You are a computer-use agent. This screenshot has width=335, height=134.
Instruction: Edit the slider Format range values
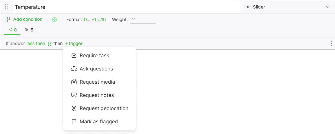click(95, 20)
